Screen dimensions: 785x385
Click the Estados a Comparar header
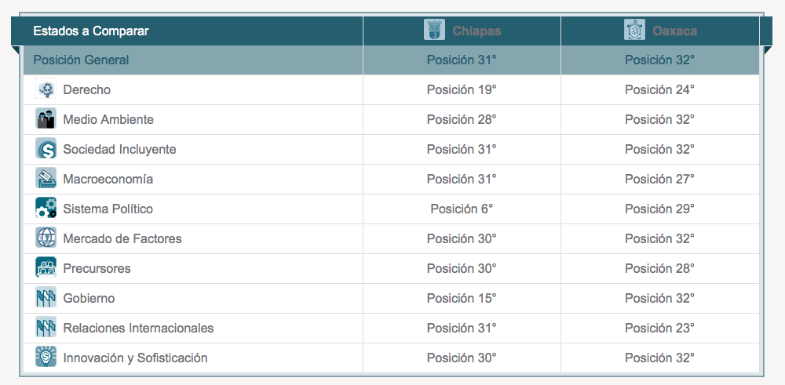(90, 31)
